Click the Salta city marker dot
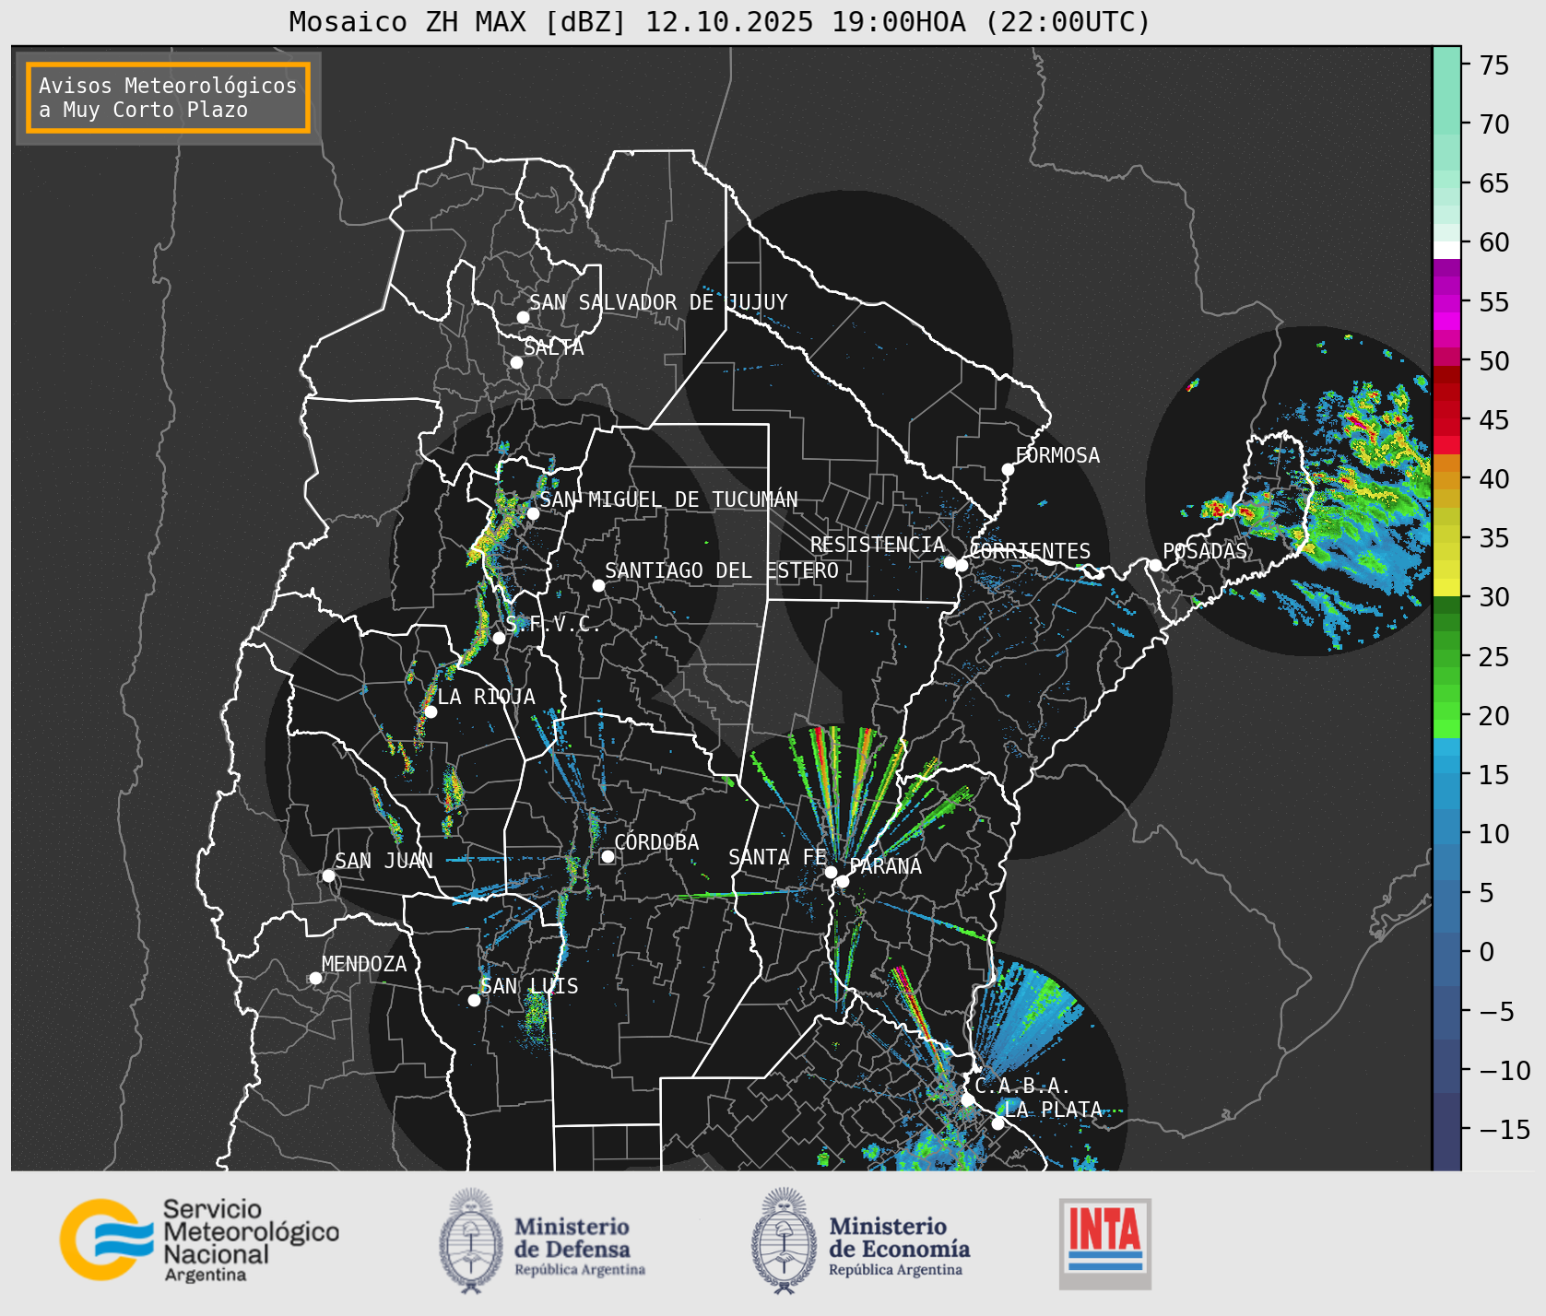 point(516,362)
